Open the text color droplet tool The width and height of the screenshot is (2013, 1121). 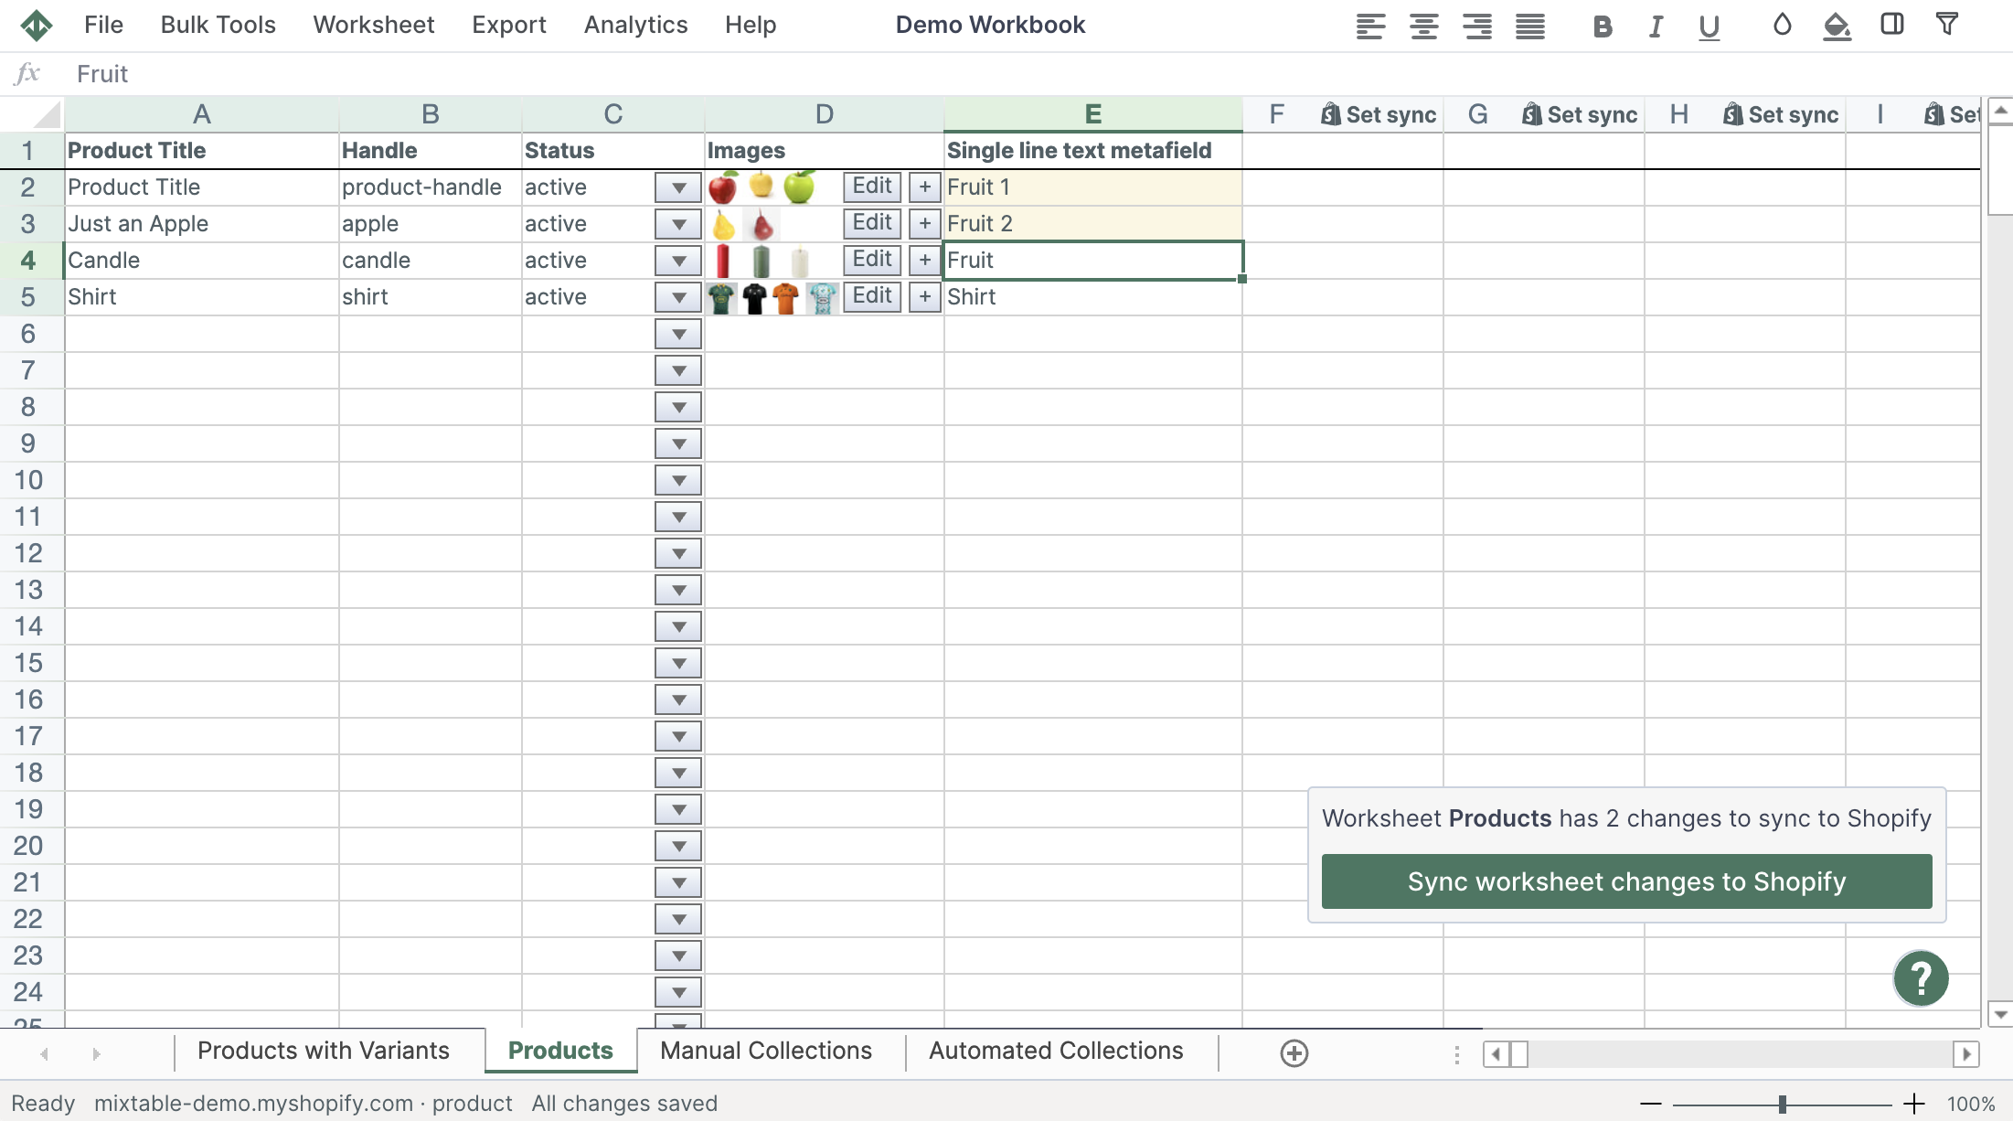pyautogui.click(x=1781, y=27)
